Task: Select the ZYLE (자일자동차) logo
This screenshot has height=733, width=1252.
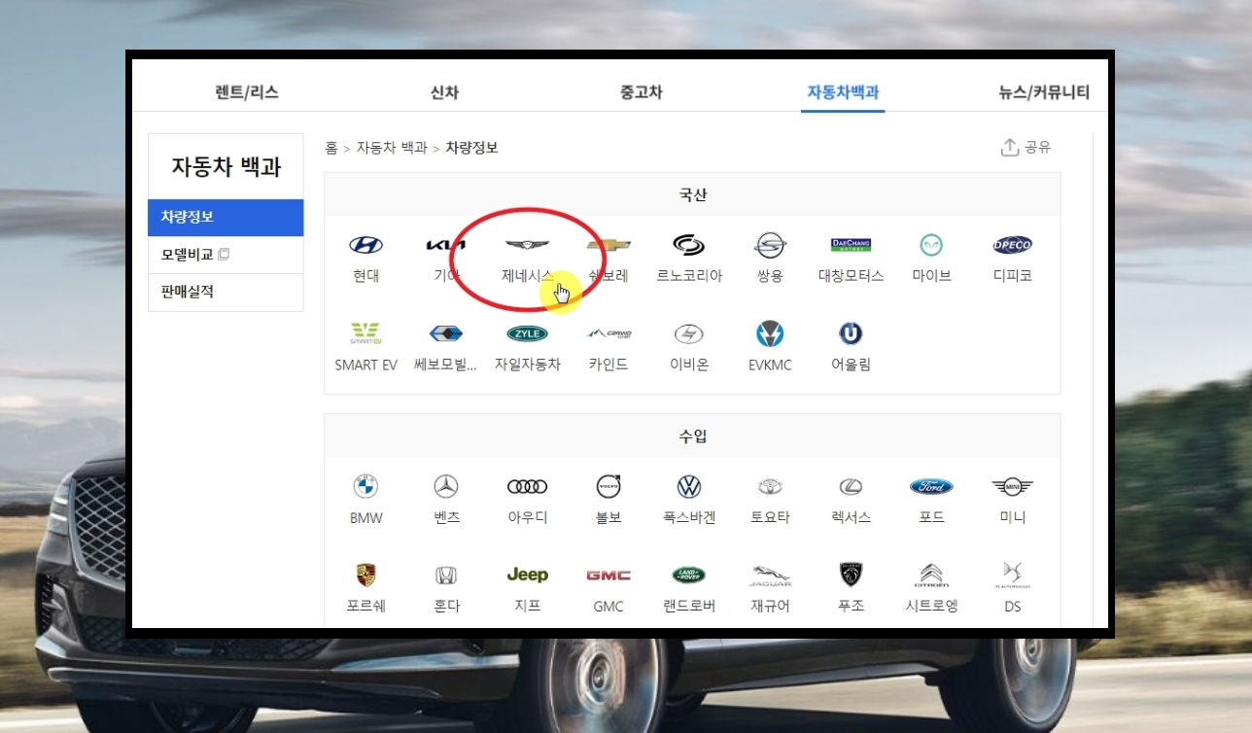Action: [527, 333]
